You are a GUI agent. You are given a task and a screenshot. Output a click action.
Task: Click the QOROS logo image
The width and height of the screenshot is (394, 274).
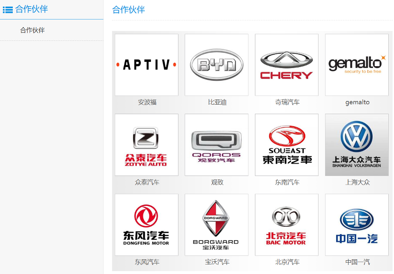216,145
